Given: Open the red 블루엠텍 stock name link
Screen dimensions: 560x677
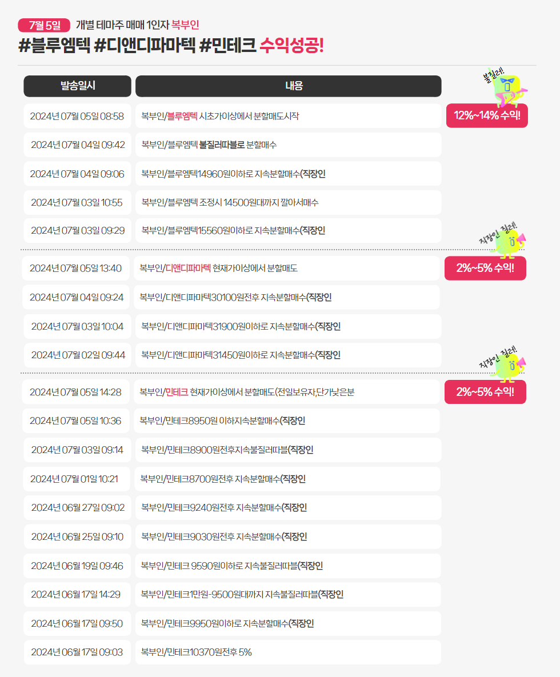Looking at the screenshot, I should pos(182,116).
